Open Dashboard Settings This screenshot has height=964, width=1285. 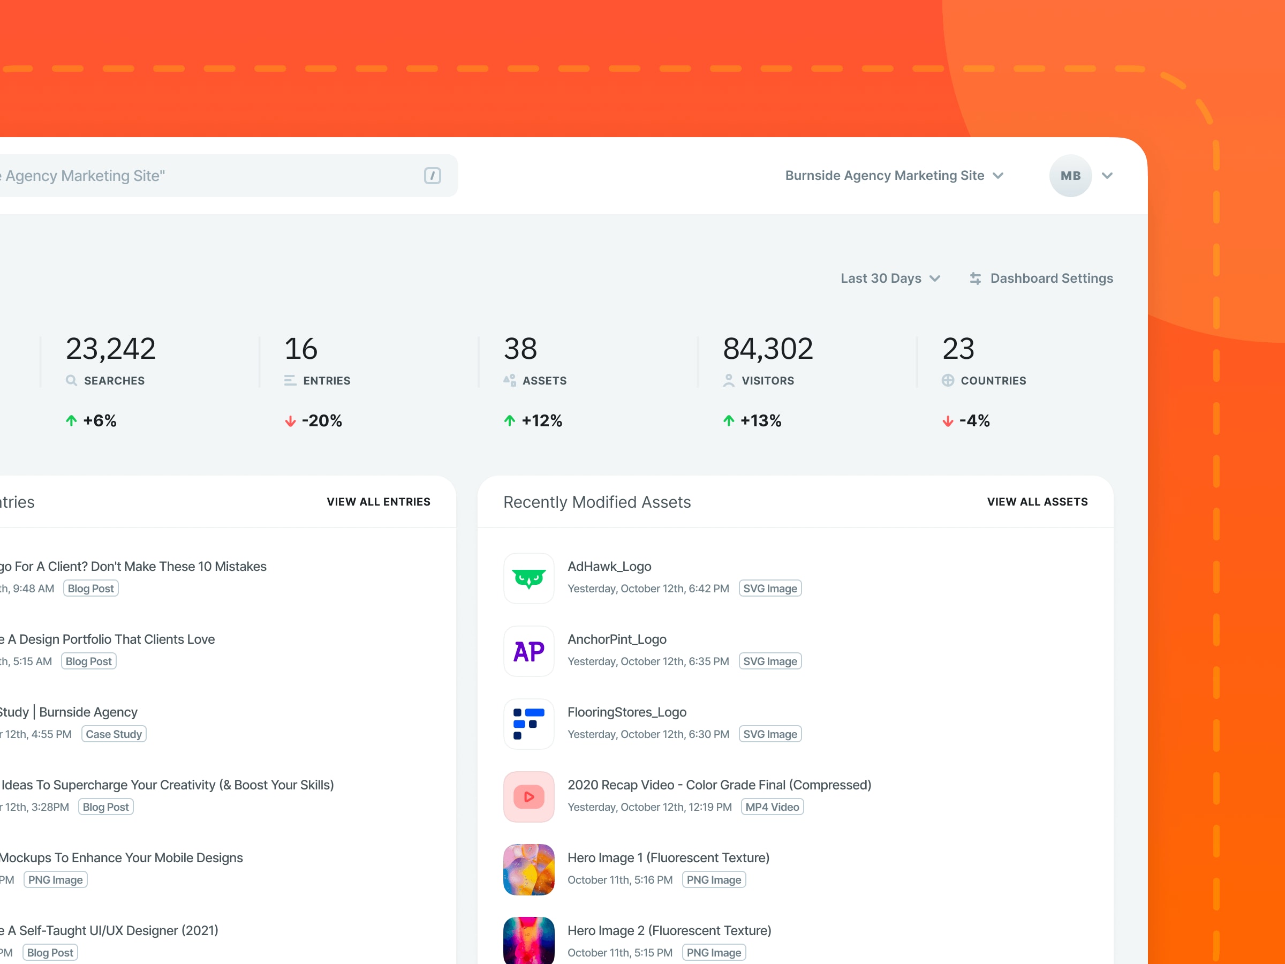pyautogui.click(x=1041, y=278)
